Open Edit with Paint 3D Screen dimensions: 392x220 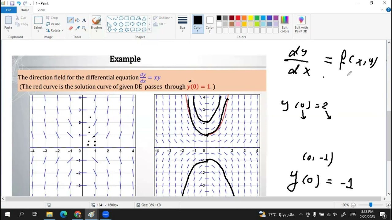pos(301,24)
